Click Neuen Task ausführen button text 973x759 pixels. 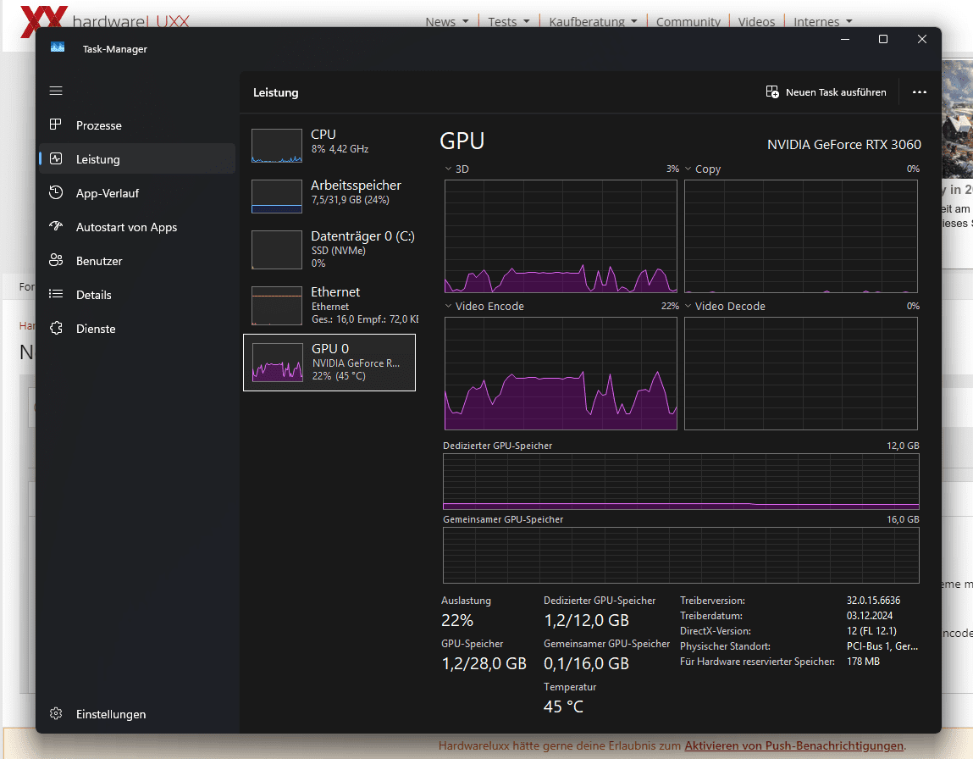(836, 91)
